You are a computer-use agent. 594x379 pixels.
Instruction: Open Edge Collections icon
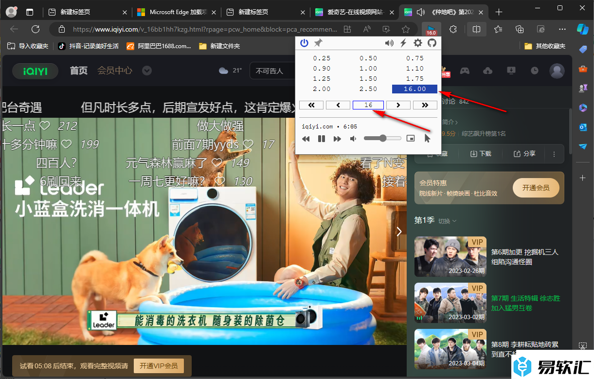[x=520, y=29]
